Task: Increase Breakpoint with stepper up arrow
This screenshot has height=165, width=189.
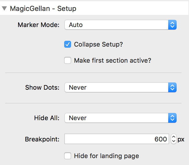Action: 174,137
